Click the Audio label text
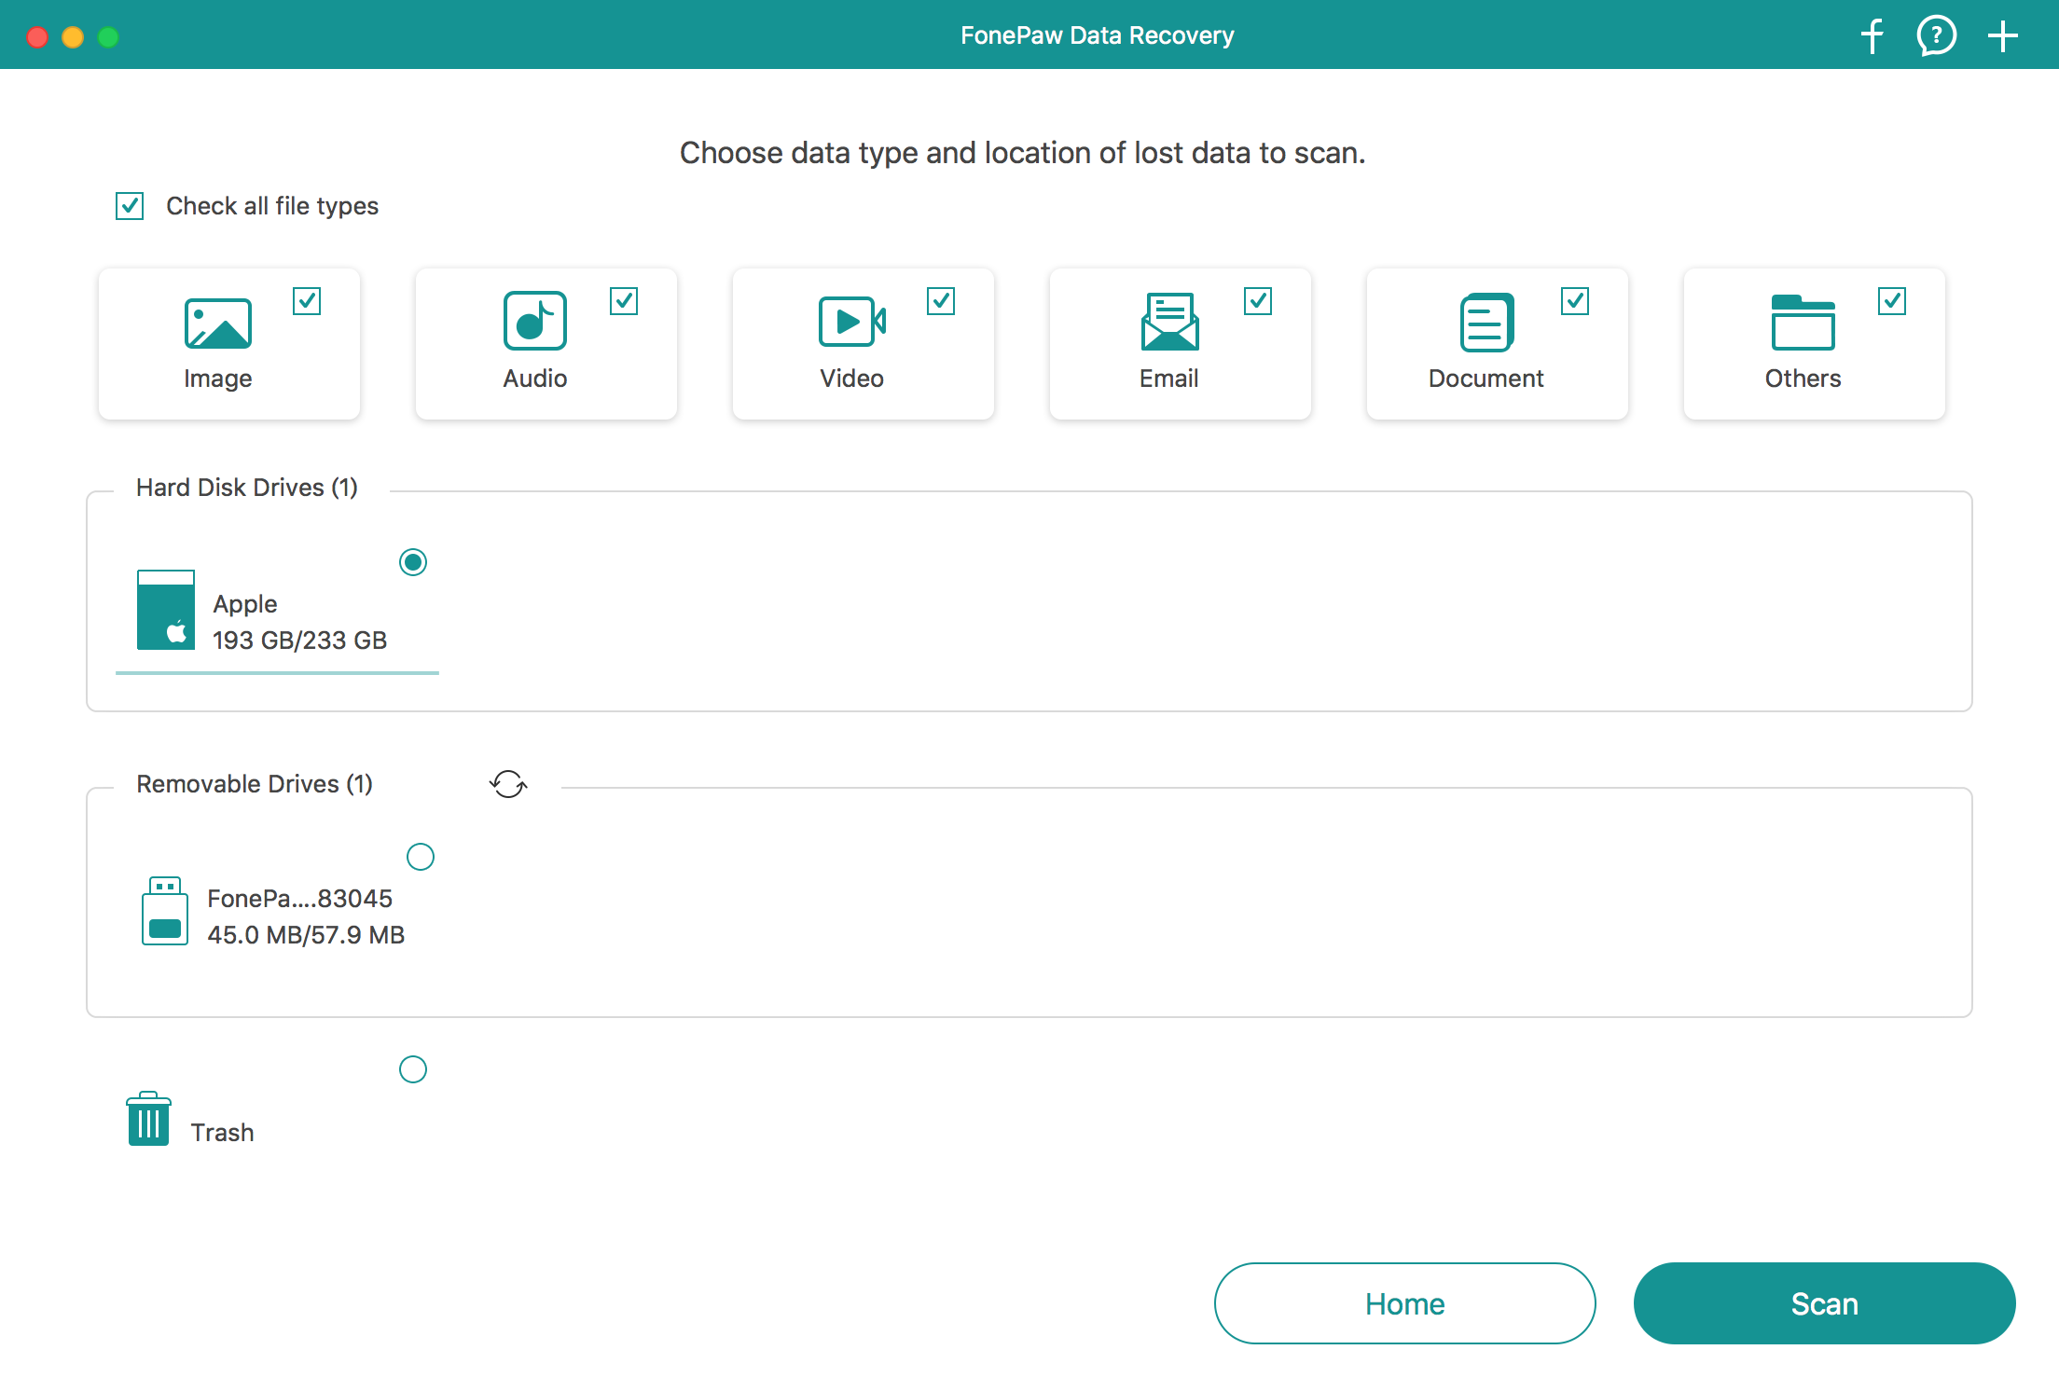The height and width of the screenshot is (1391, 2059). coord(535,379)
